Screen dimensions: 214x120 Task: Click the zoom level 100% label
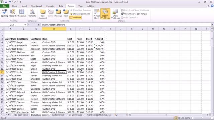coord(188,118)
